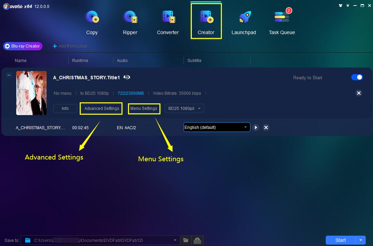Image resolution: width=373 pixels, height=246 pixels.
Task: Open Advanced Settings
Action: (101, 108)
